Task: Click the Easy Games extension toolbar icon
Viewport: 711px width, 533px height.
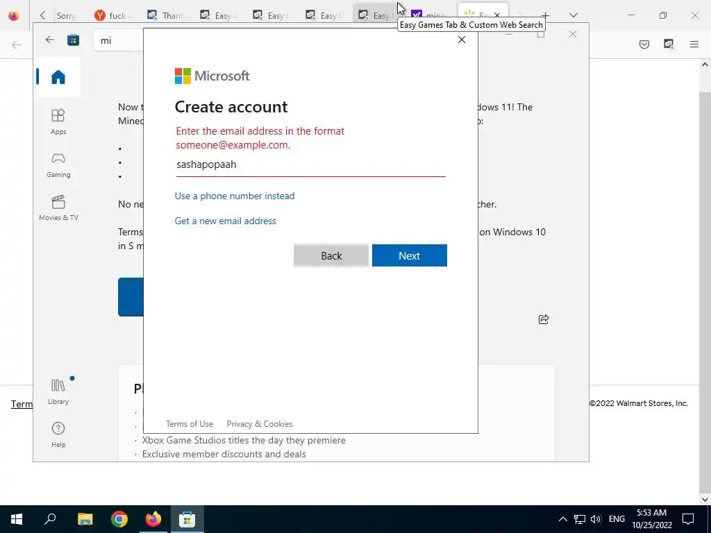Action: tap(669, 44)
